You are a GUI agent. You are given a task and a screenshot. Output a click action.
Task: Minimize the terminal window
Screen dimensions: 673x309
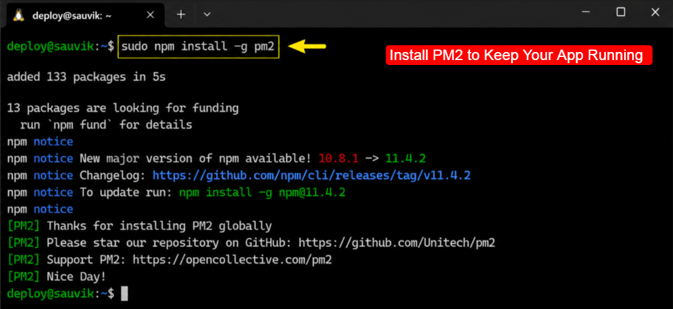click(x=586, y=12)
